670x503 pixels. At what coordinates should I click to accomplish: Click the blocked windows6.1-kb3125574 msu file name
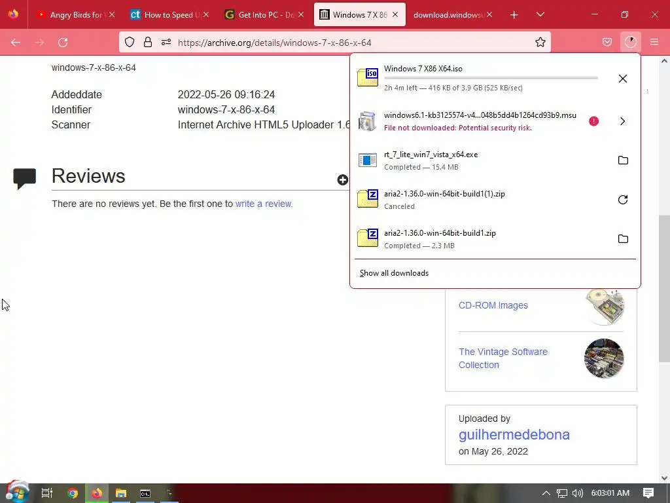(x=480, y=115)
